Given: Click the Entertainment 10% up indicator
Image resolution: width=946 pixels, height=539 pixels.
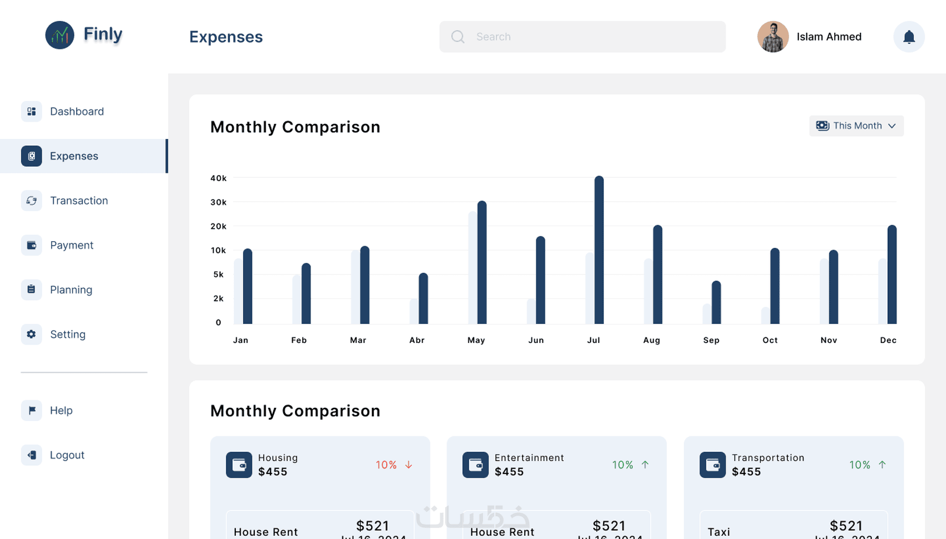Looking at the screenshot, I should pos(630,465).
